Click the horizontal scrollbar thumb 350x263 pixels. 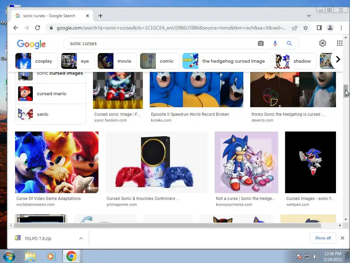[167, 225]
